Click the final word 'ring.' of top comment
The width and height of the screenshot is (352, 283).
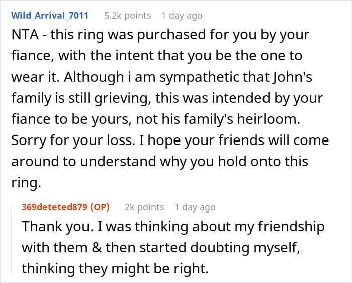coord(26,182)
